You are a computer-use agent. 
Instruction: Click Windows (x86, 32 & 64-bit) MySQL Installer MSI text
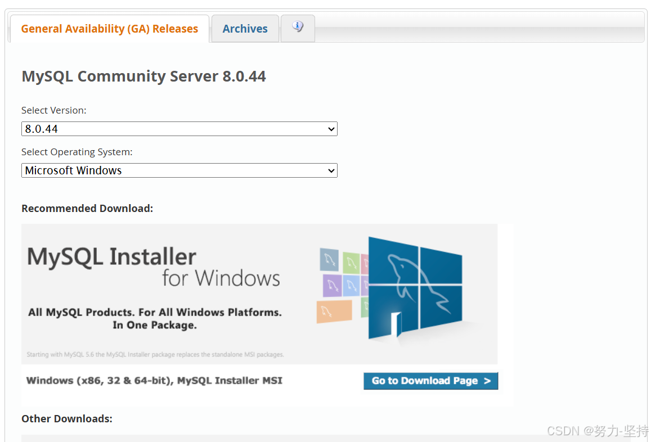pyautogui.click(x=154, y=381)
